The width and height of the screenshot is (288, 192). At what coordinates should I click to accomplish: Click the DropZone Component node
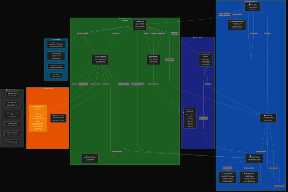click(x=237, y=25)
